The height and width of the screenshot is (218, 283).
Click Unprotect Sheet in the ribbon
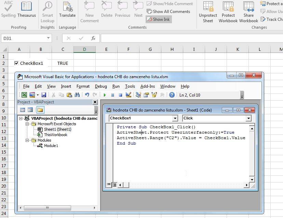tap(208, 12)
